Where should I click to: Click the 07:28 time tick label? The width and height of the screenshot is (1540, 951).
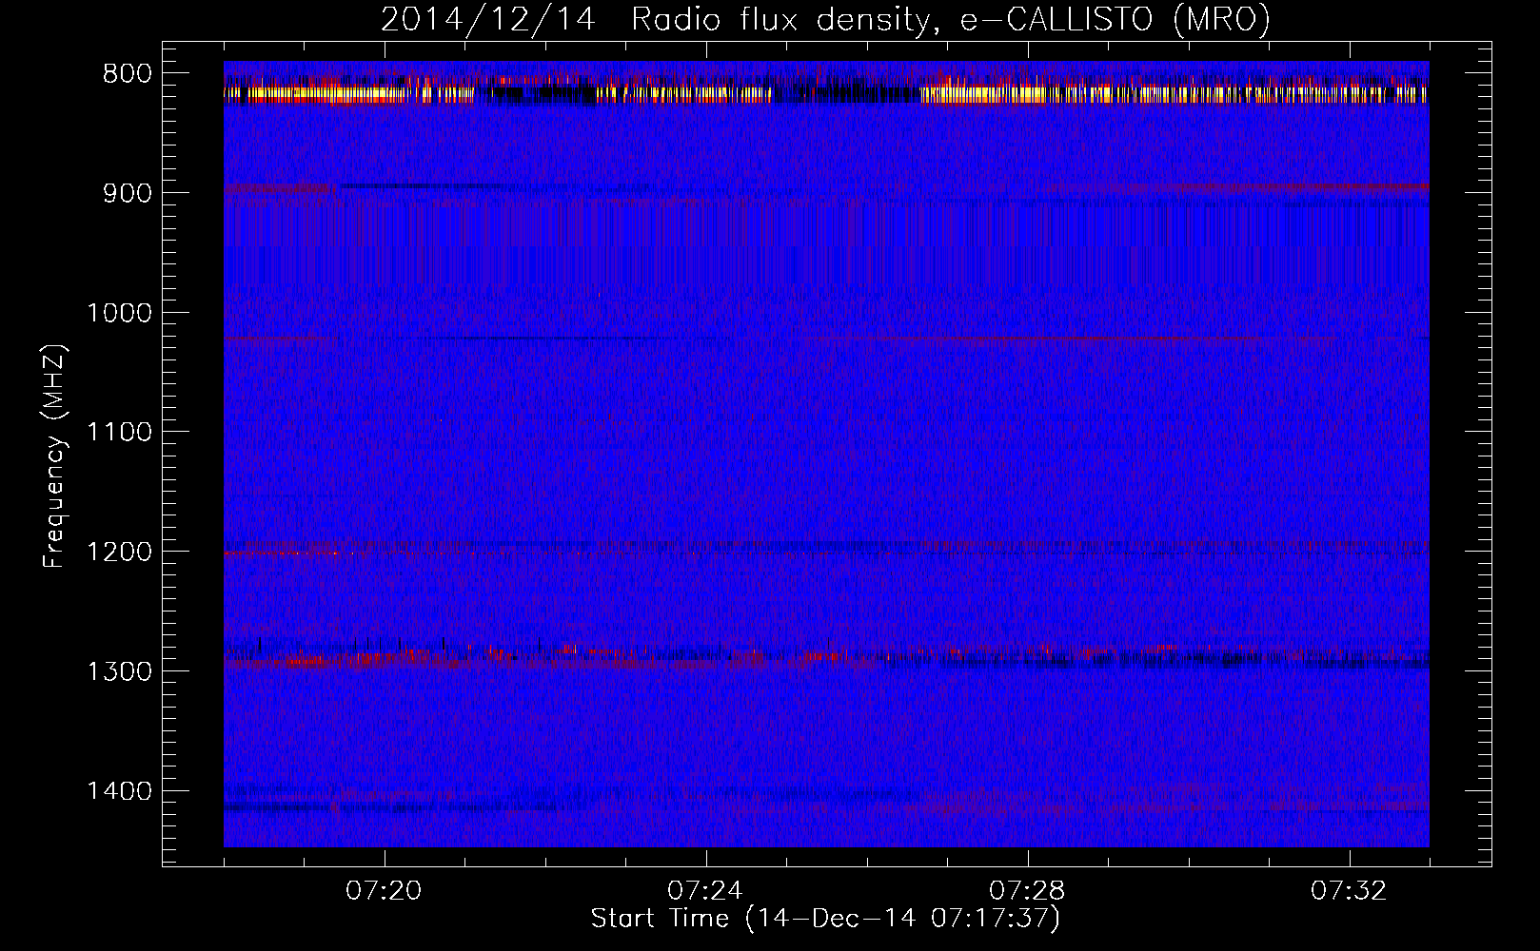pos(1027,891)
